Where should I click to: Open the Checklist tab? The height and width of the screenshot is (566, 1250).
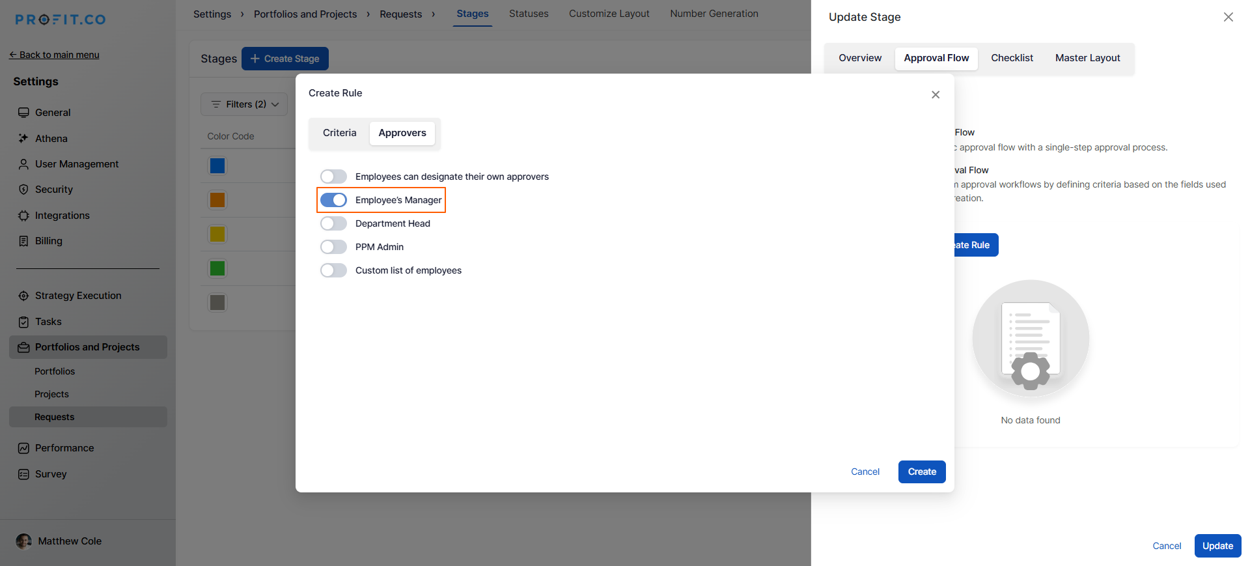pos(1012,58)
